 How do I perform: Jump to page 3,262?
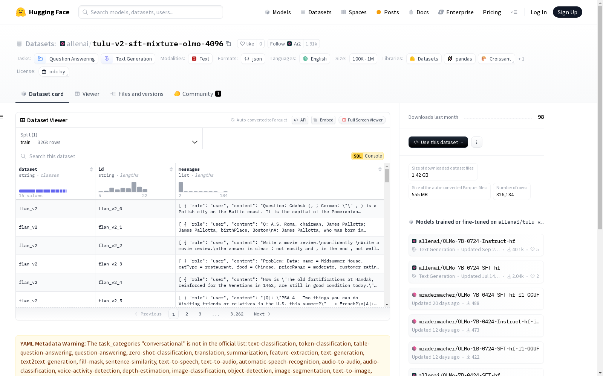coord(237,314)
